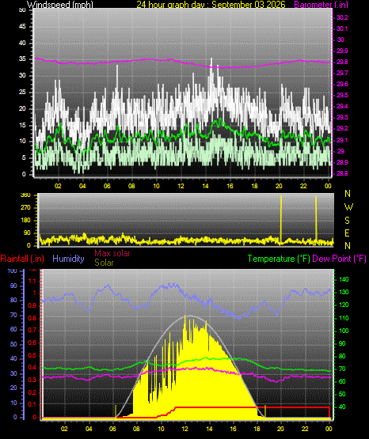The height and width of the screenshot is (439, 369).
Task: Click the 14 hour label under wind graph
Action: click(205, 186)
